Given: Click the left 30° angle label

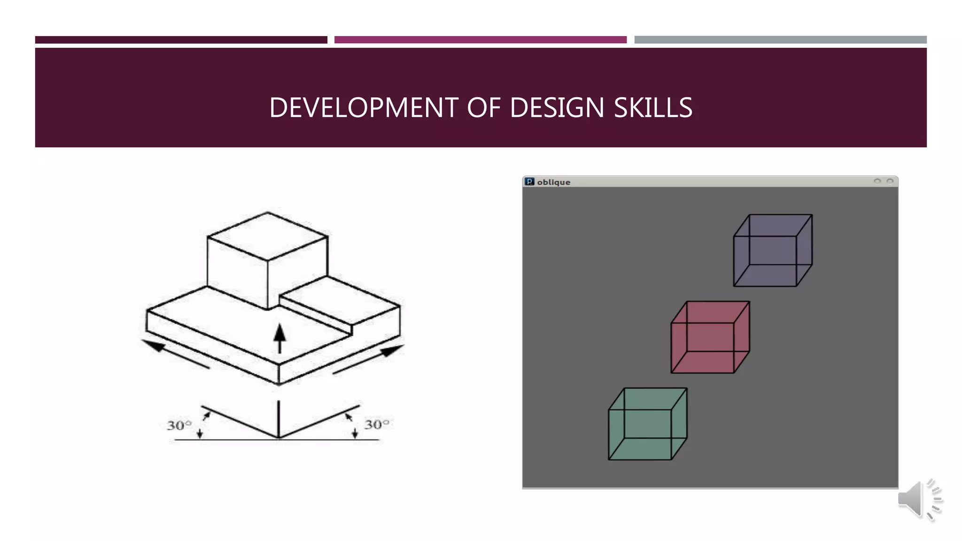Looking at the screenshot, I should [x=179, y=425].
